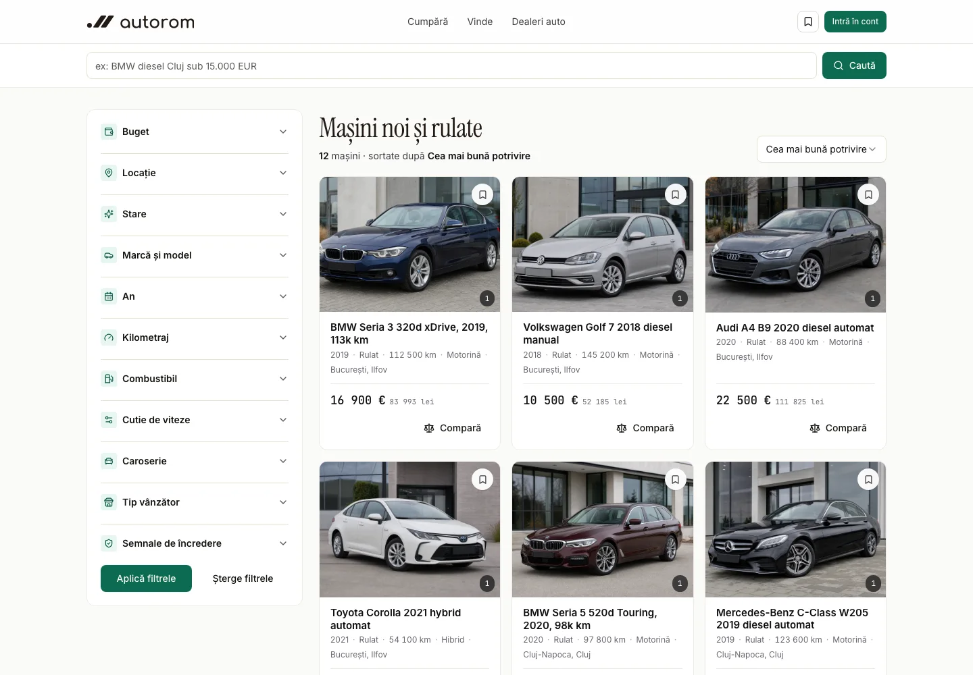Open saved listings bookmark in header

pos(808,22)
